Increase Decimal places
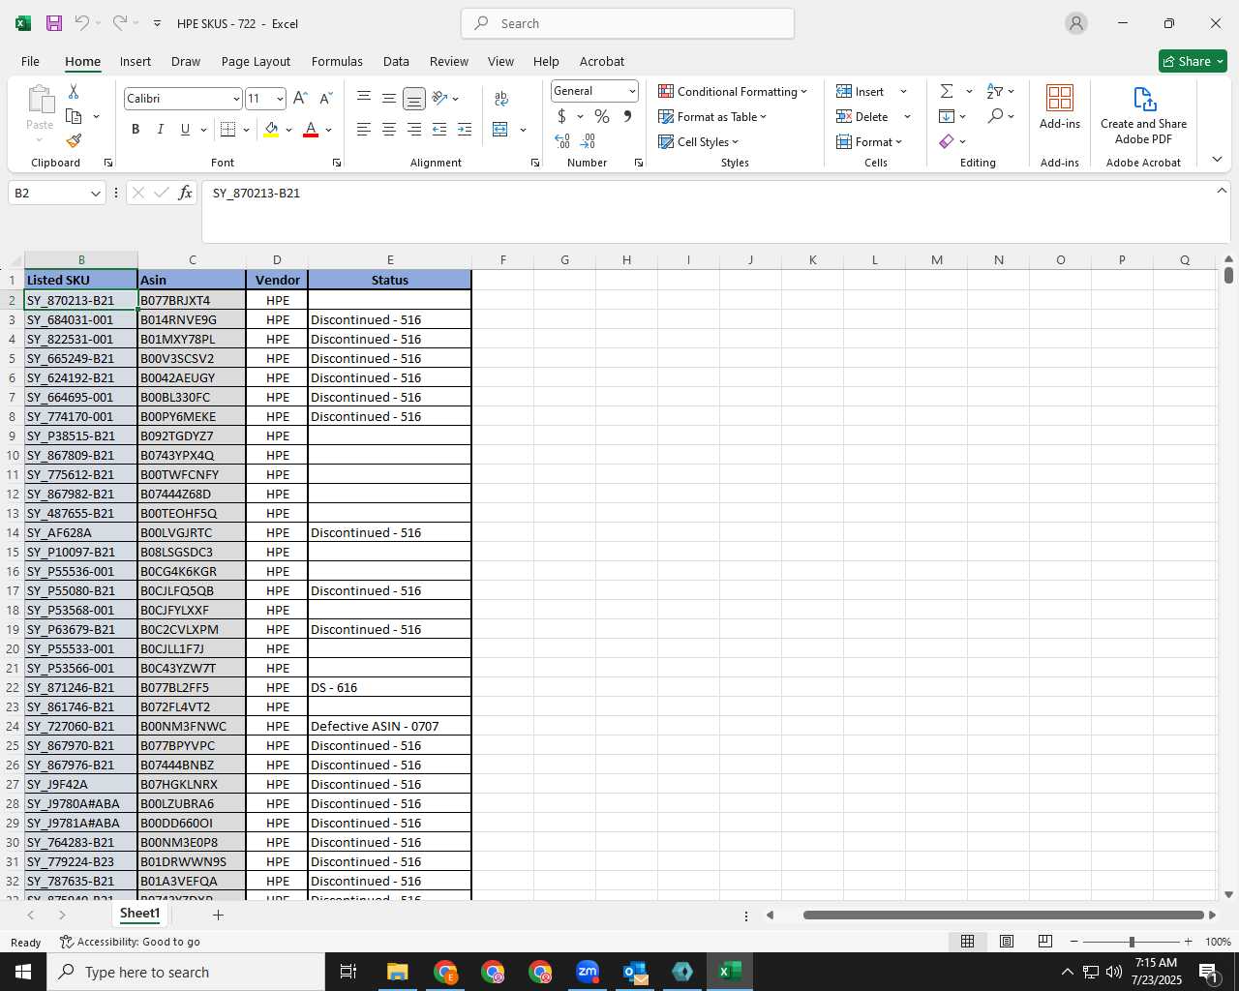 pyautogui.click(x=562, y=141)
